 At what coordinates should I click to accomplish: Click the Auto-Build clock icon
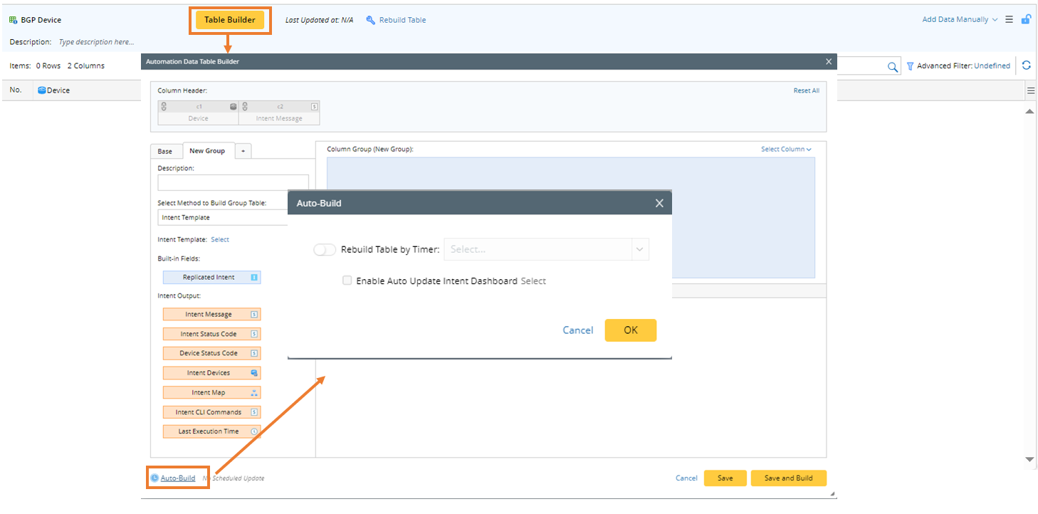(x=154, y=478)
